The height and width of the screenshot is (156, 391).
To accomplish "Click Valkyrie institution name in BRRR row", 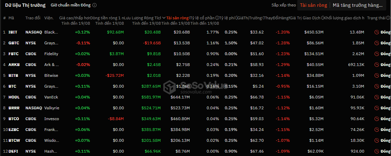I will pyautogui.click(x=51, y=108).
